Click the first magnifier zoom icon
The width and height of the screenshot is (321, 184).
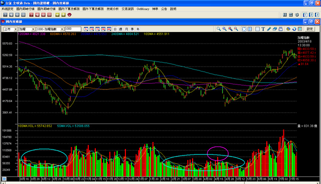coord(219,29)
